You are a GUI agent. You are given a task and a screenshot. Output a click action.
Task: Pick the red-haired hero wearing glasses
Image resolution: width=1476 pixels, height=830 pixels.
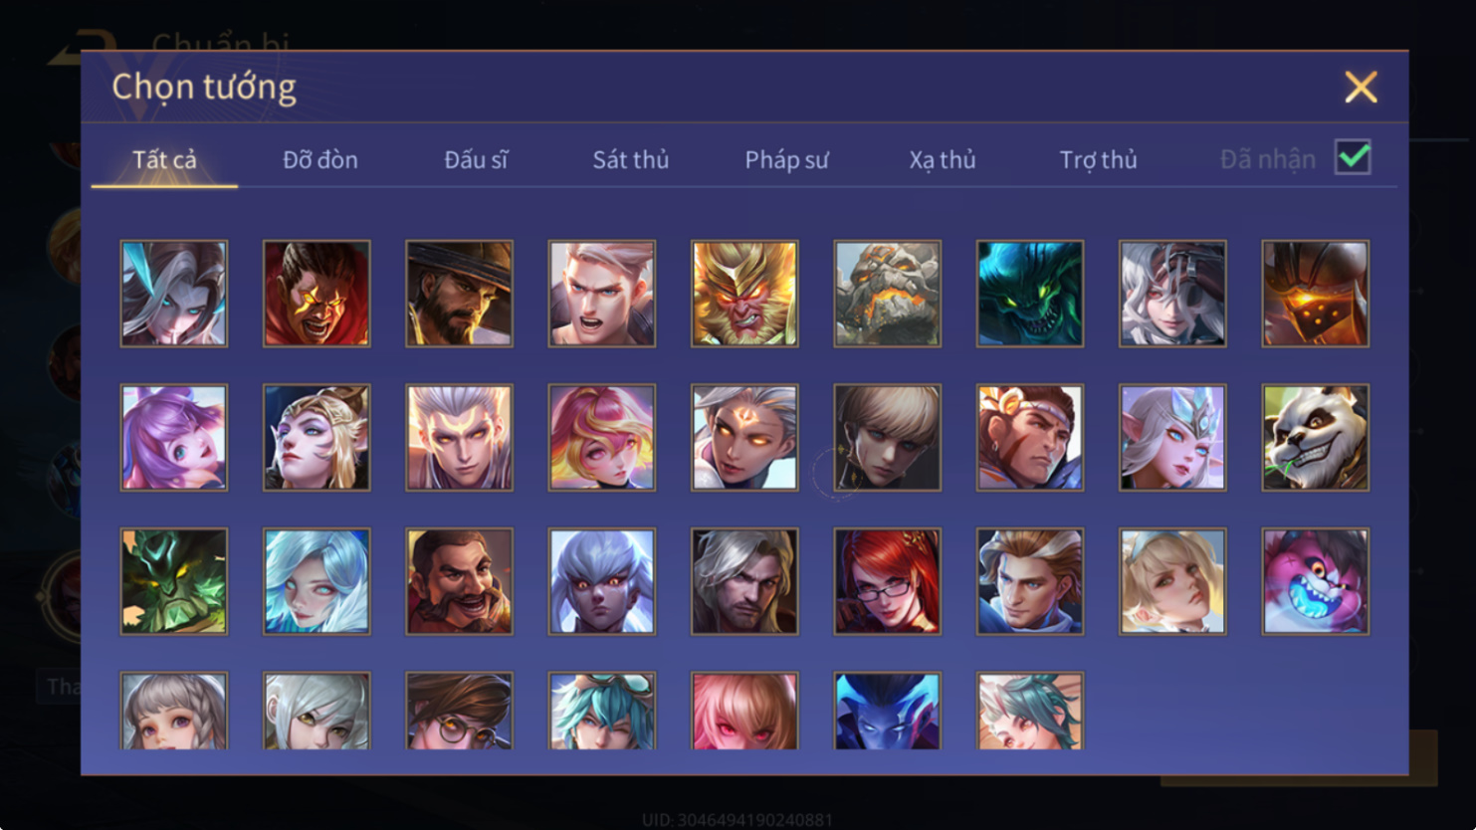[887, 581]
